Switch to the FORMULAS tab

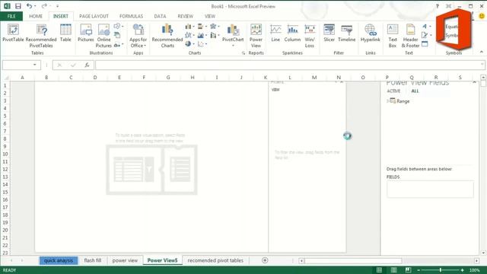(x=131, y=16)
